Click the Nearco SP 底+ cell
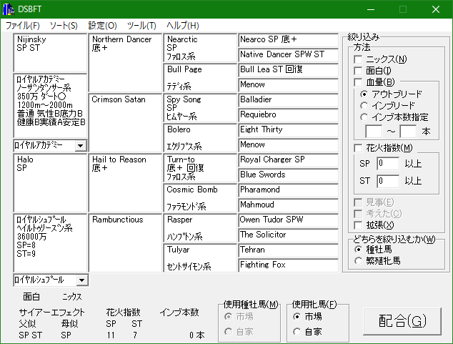 (289, 40)
